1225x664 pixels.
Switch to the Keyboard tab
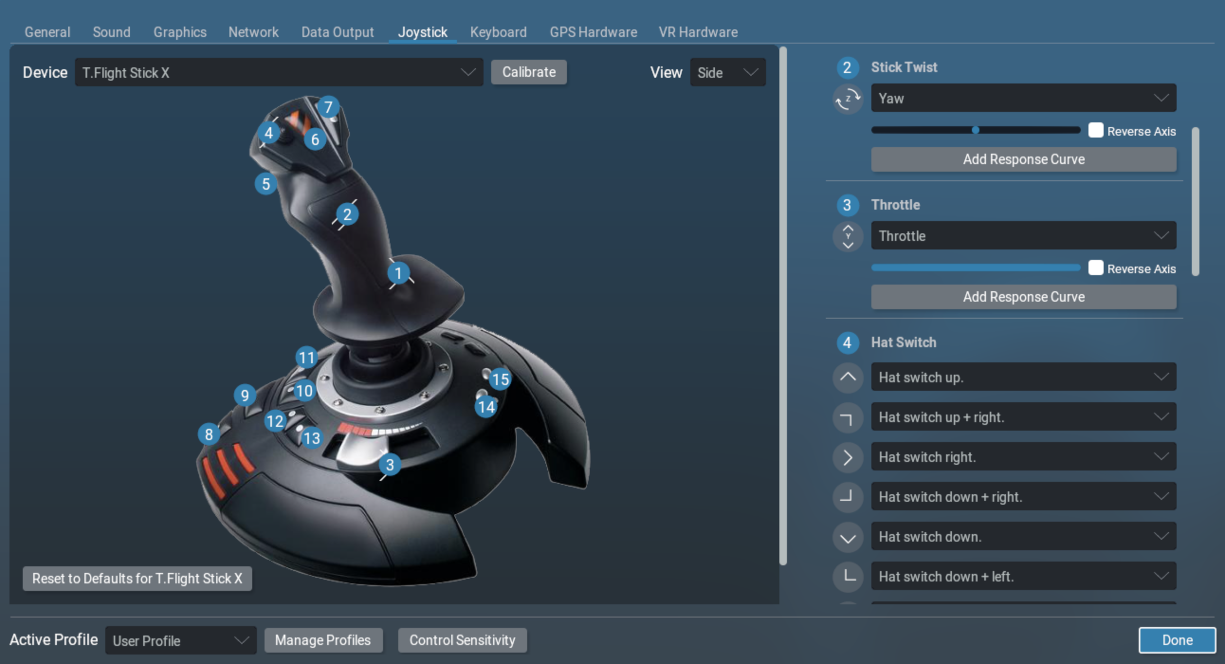[498, 30]
